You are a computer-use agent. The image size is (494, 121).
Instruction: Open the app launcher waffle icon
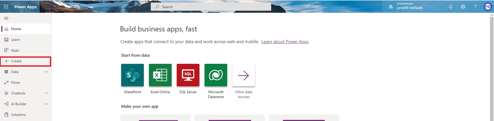point(6,7)
